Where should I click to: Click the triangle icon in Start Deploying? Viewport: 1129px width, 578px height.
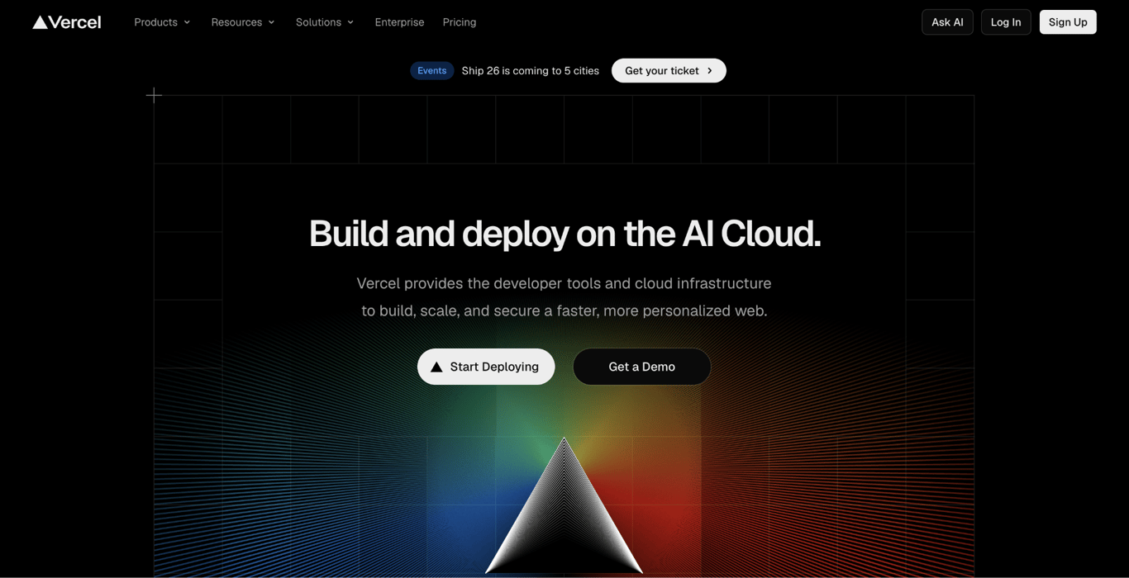(x=436, y=367)
